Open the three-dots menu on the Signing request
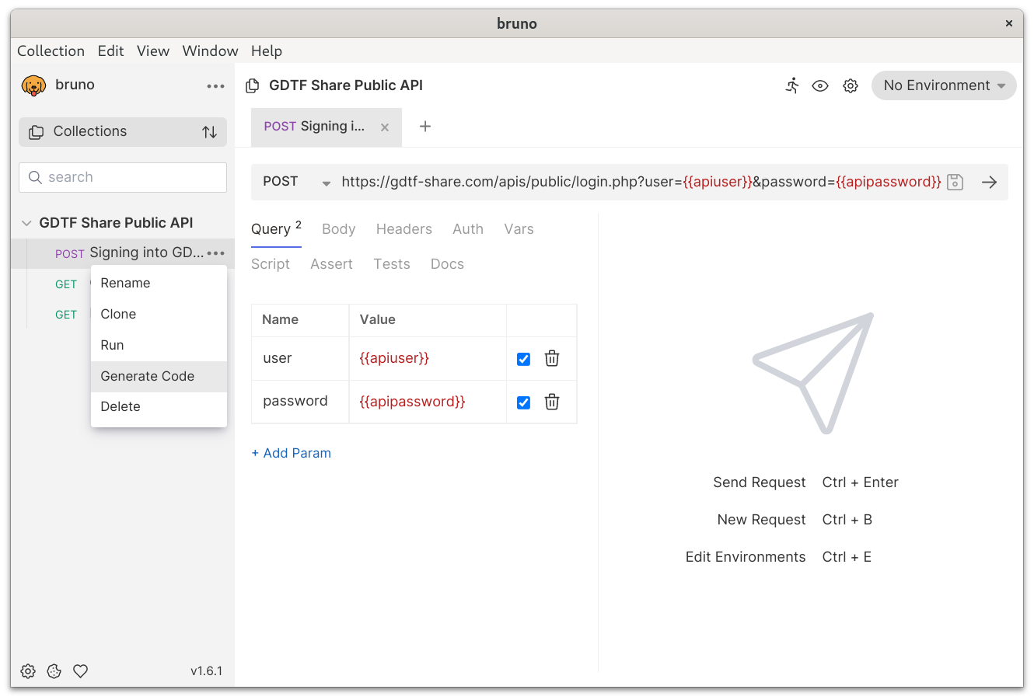This screenshot has height=700, width=1034. [x=215, y=253]
